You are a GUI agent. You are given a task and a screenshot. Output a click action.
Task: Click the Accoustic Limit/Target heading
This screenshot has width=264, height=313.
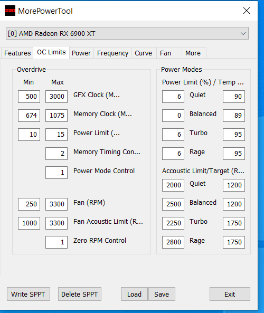click(x=203, y=171)
